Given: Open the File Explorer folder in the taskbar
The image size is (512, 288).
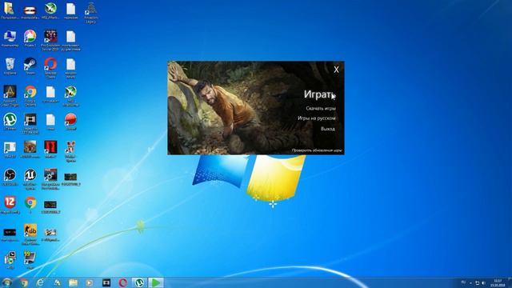Looking at the screenshot, I should point(73,282).
